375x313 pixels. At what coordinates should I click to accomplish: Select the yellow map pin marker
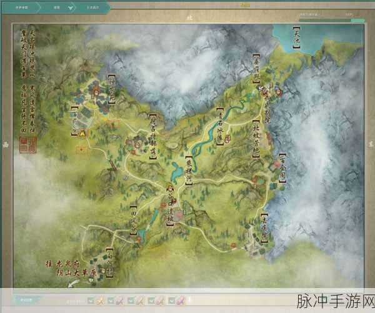[x=100, y=301]
